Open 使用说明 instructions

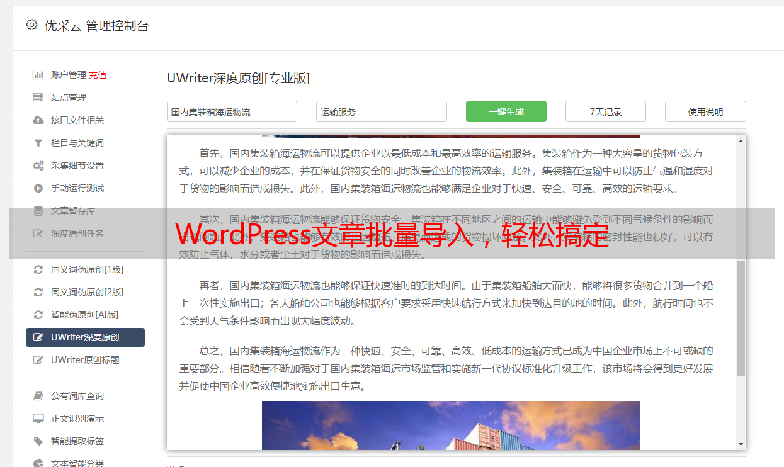705,111
